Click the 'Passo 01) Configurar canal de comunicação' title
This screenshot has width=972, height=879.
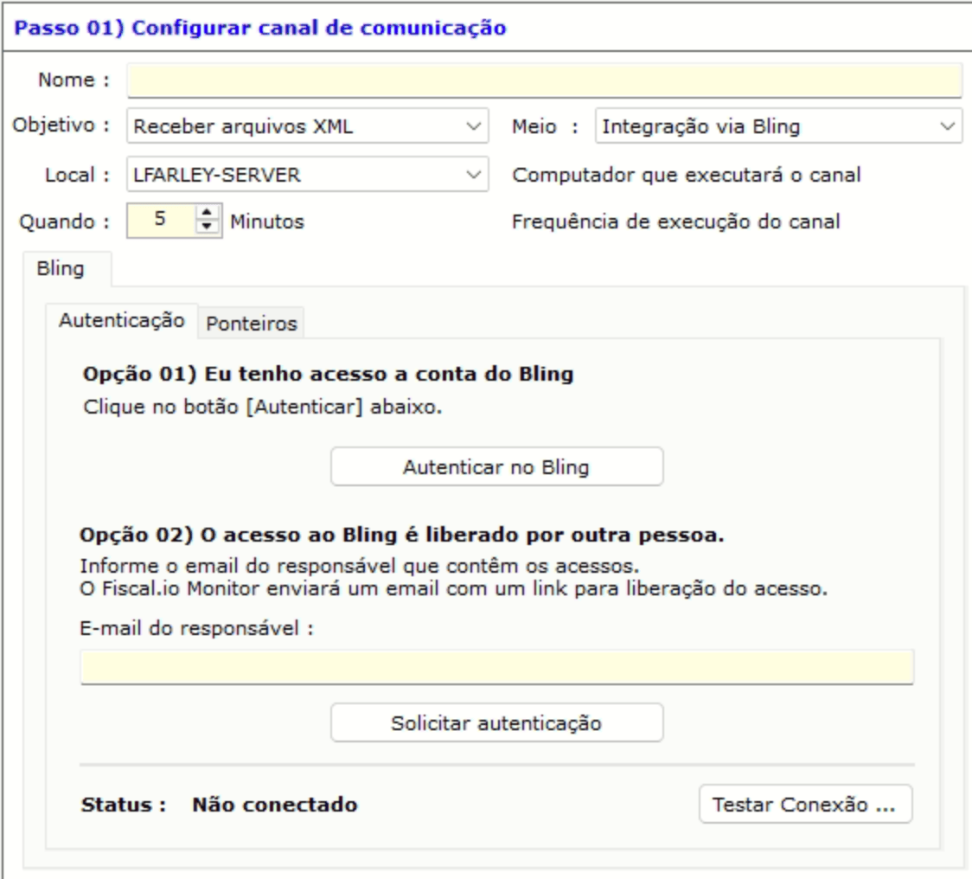(x=260, y=28)
